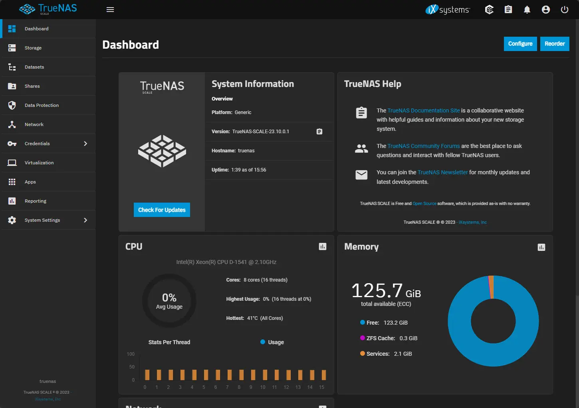Open the Data Protection menu item
The width and height of the screenshot is (579, 408).
(48, 105)
